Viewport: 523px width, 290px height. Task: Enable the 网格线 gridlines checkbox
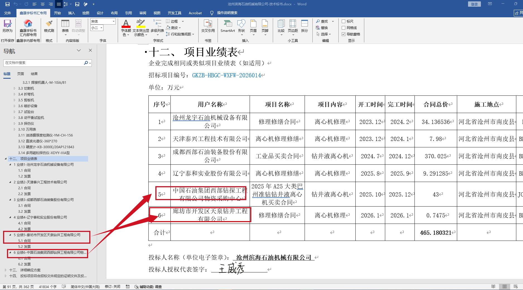344,28
